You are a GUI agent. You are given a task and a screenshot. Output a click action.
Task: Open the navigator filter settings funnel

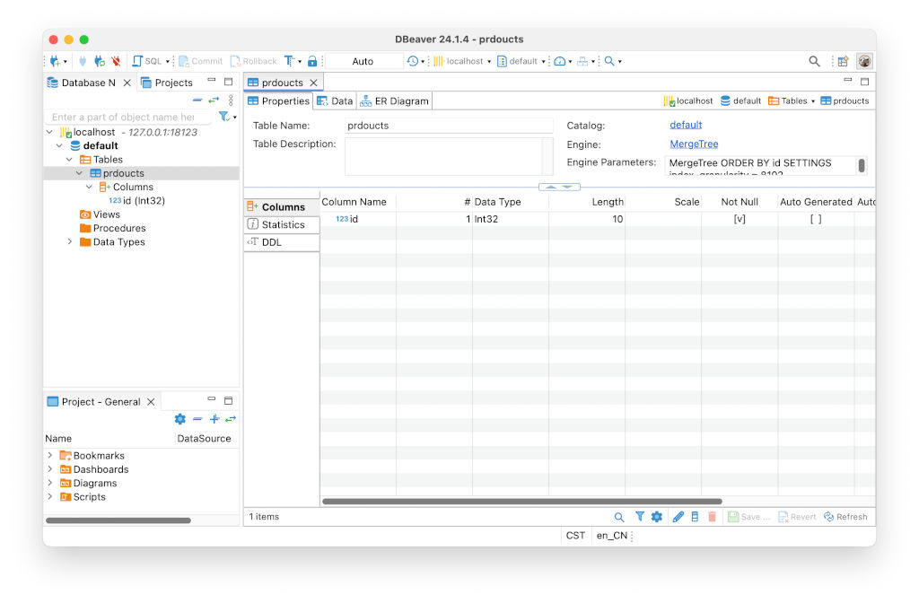(x=224, y=117)
